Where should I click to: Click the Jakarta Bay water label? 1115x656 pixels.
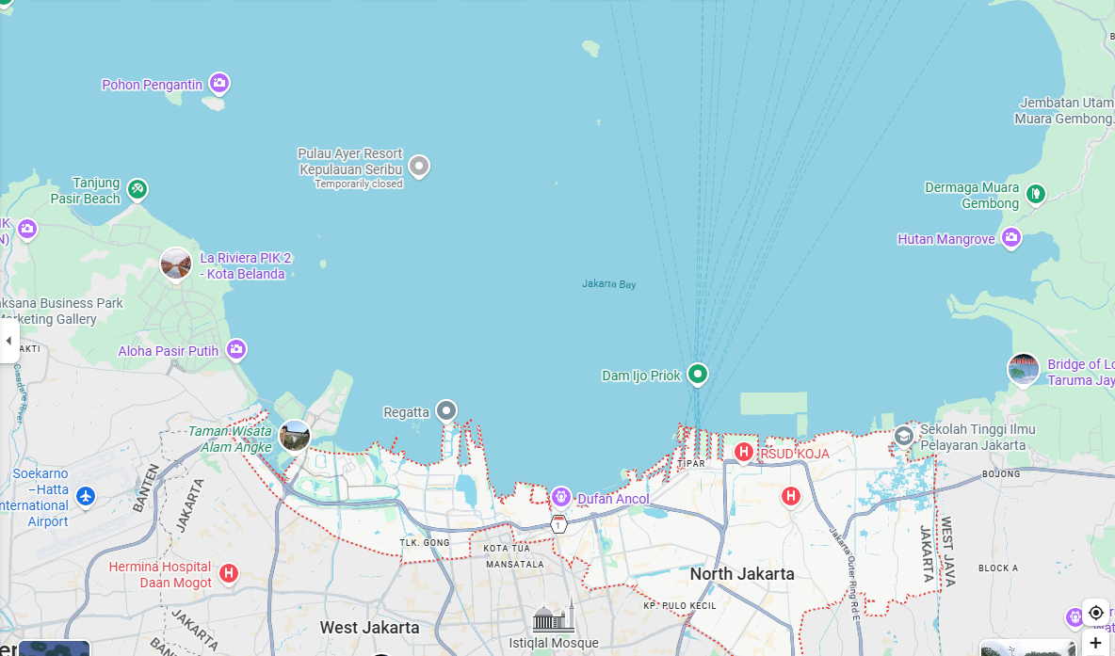608,283
